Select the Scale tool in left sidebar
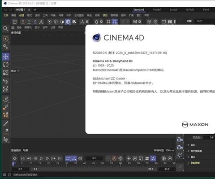Image resolution: width=215 pixels, height=179 pixels. (6, 72)
